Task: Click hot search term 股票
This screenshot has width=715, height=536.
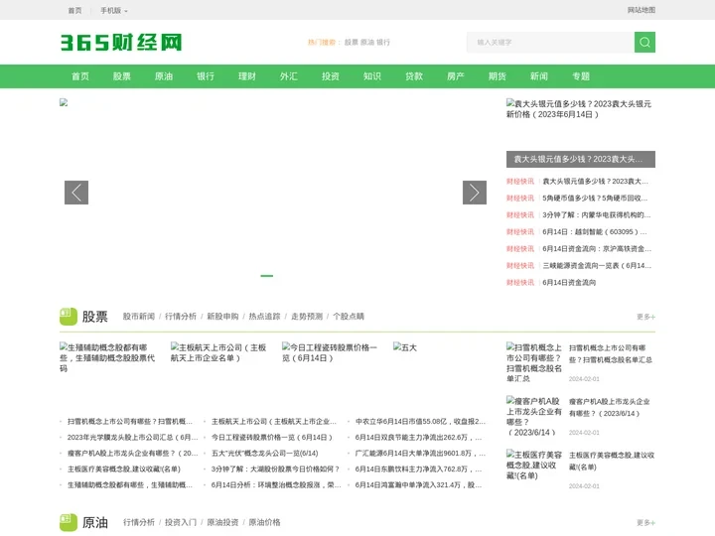Action: point(352,43)
